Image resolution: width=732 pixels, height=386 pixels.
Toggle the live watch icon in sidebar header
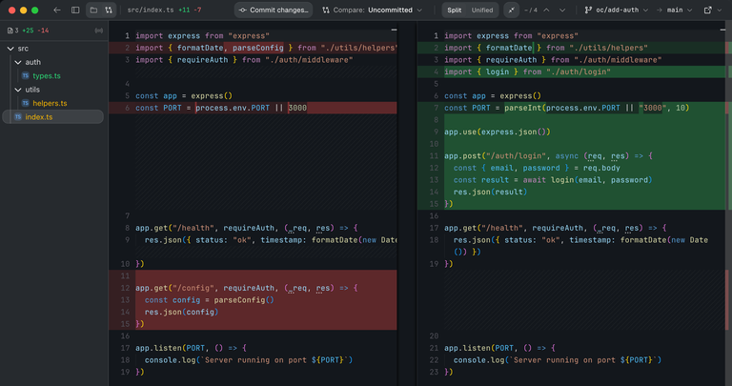tap(98, 30)
